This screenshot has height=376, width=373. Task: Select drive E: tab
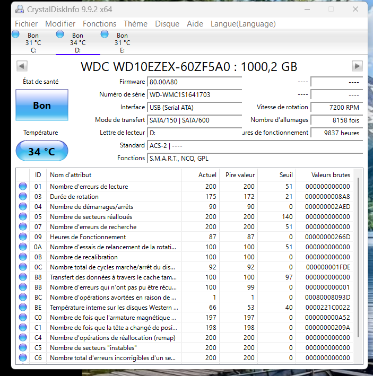123,42
